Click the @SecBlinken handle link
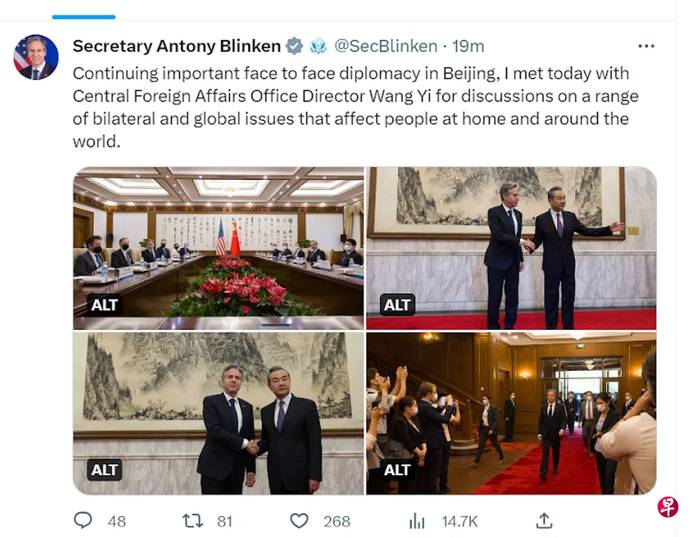This screenshot has height=537, width=698. coord(386,46)
